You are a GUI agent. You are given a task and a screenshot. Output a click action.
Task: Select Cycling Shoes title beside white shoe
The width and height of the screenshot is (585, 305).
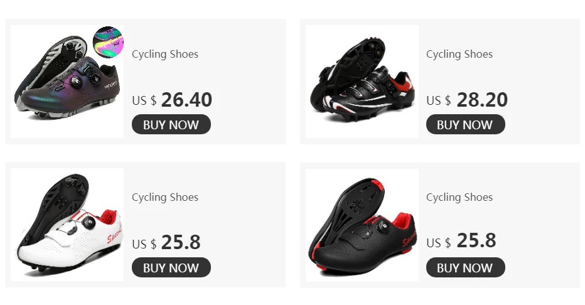point(165,197)
